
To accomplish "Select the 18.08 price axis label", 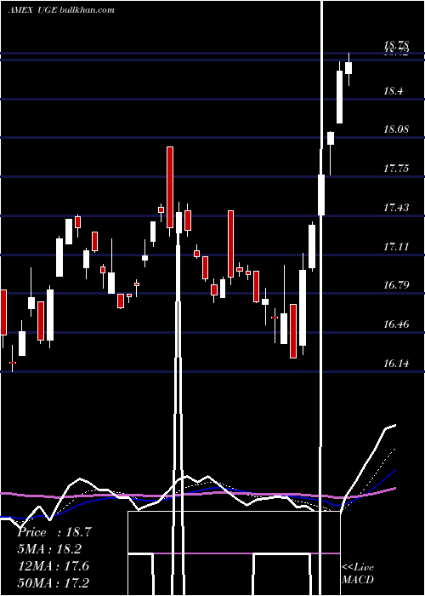I will point(396,129).
